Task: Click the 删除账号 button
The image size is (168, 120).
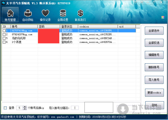Action: (x=154, y=67)
